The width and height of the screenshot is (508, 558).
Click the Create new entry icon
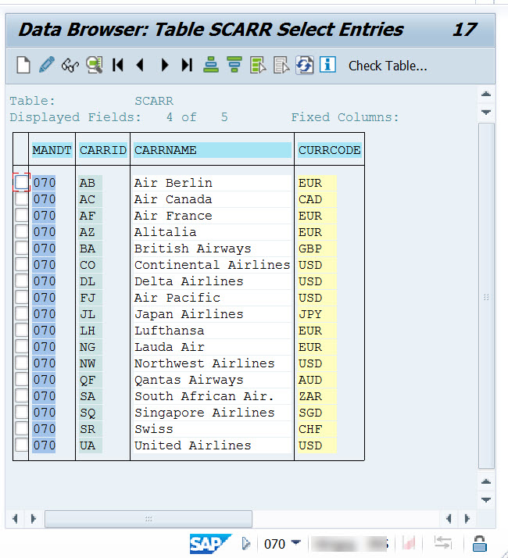23,66
